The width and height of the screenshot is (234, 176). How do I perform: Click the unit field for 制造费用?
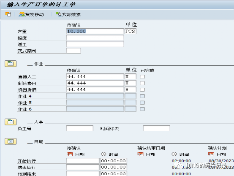click(x=131, y=83)
